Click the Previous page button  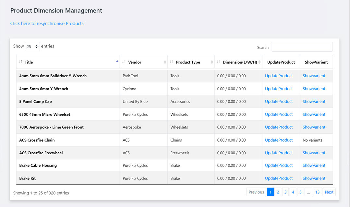256,192
